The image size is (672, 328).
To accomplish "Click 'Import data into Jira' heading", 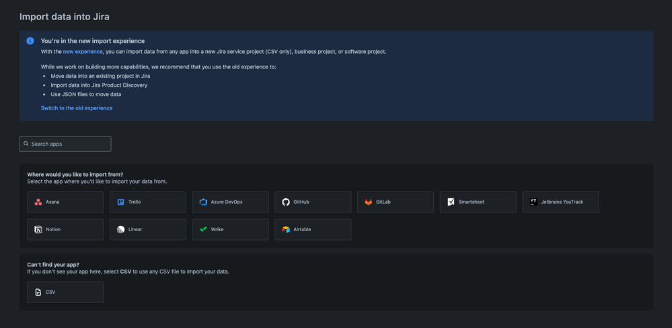I will tap(65, 17).
